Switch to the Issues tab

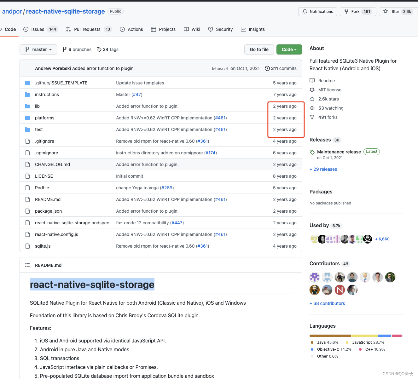click(37, 29)
